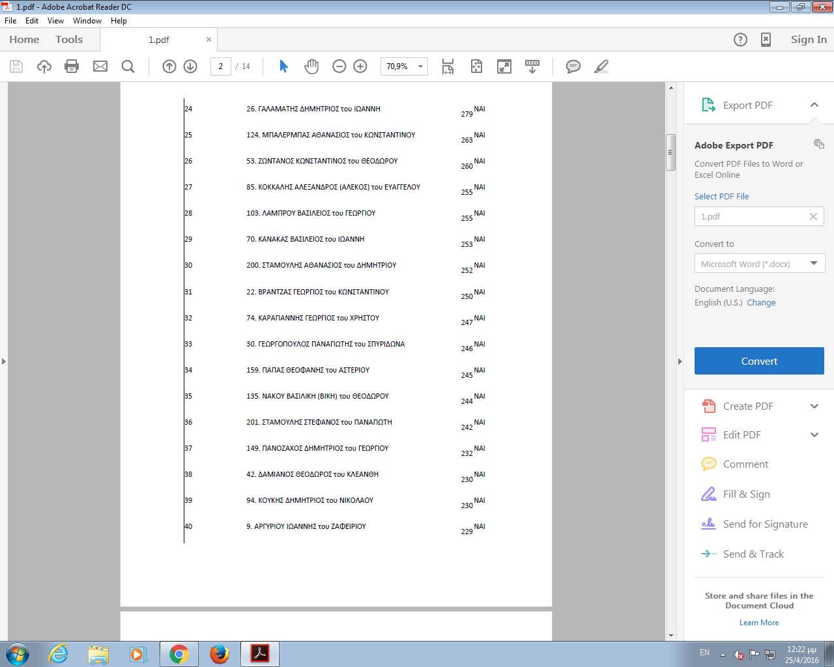Click the fit one full page icon
The width and height of the screenshot is (834, 667).
(x=476, y=66)
